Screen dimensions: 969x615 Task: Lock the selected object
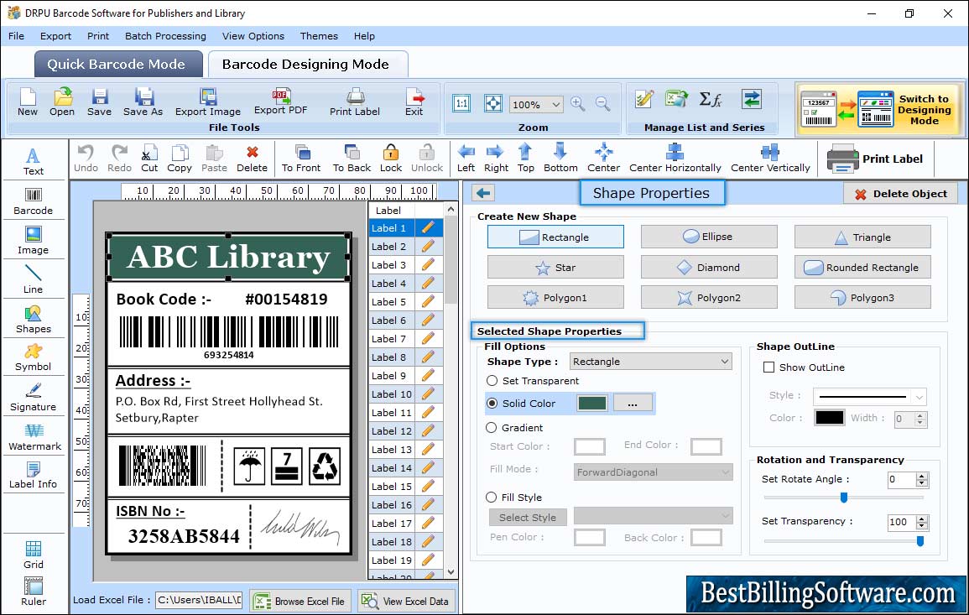(x=391, y=159)
